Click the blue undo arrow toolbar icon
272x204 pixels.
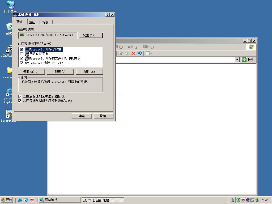139,53
